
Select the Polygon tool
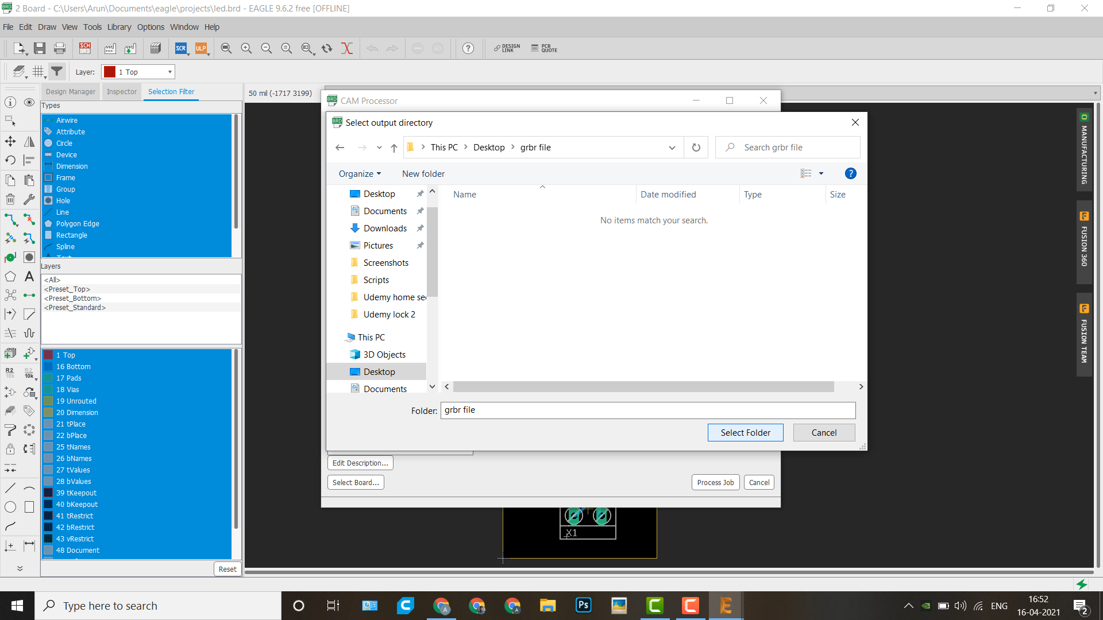tap(10, 277)
